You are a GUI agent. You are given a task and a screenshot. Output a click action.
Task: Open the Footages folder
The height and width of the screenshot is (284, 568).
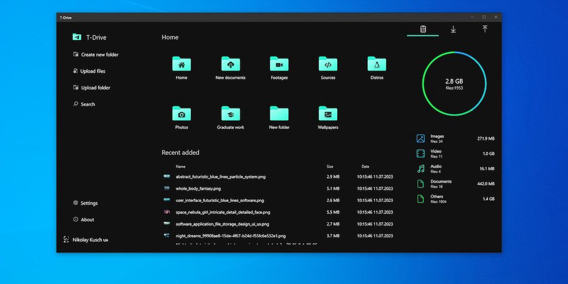click(x=279, y=64)
